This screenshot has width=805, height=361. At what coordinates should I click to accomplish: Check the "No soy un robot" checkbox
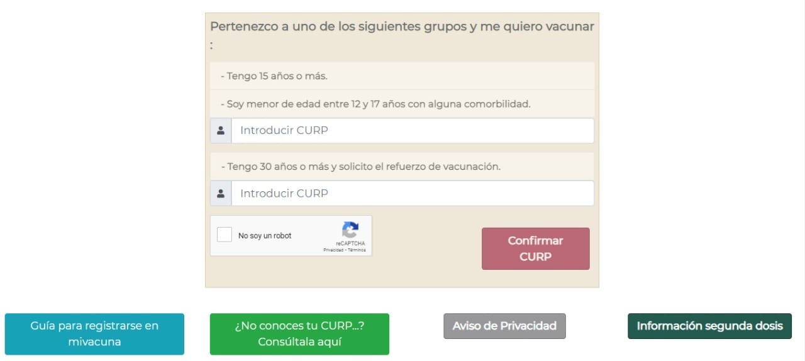225,235
